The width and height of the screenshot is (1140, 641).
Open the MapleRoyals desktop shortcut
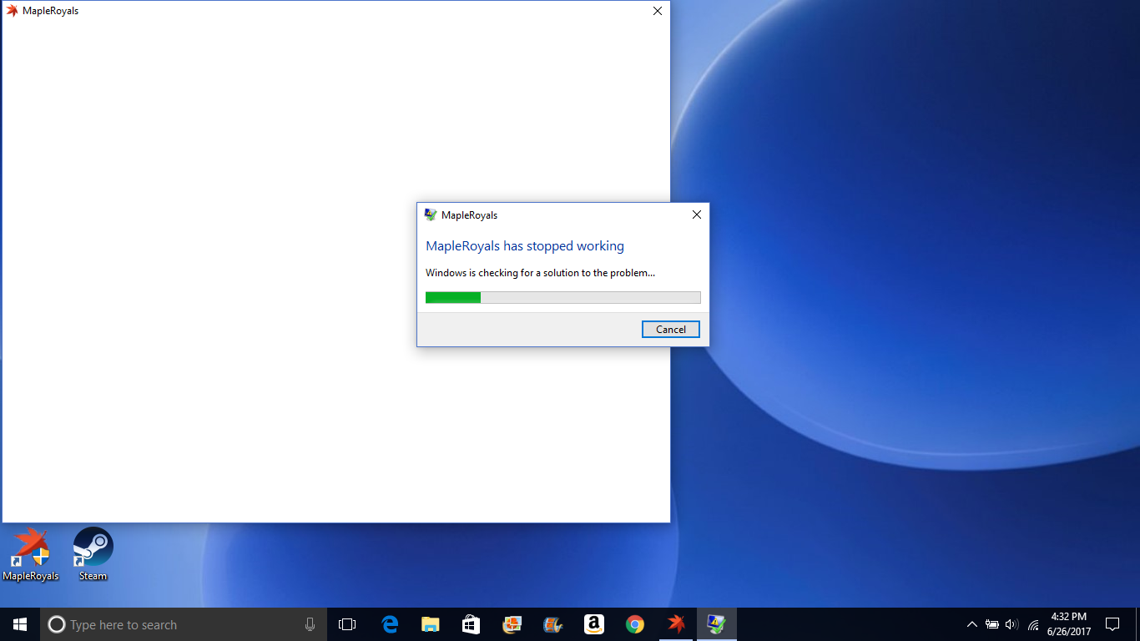coord(30,553)
